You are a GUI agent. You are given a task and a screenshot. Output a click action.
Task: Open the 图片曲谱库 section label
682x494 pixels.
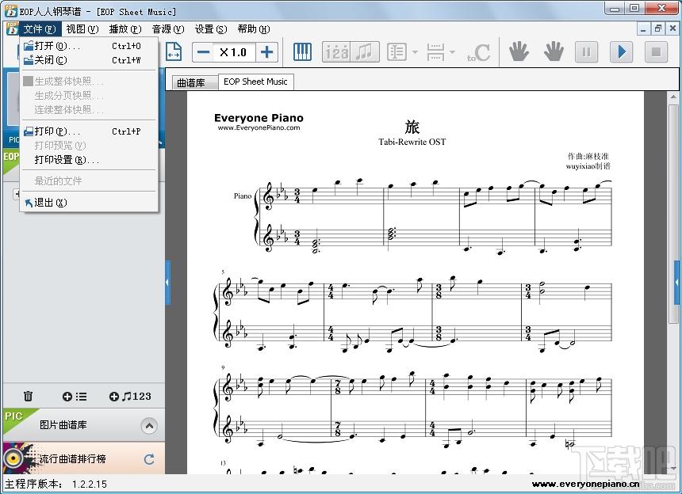63,425
